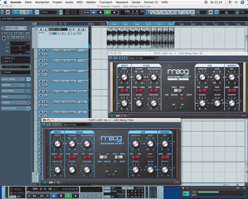Image resolution: width=248 pixels, height=199 pixels.
Task: Open the Hilfe menu
Action: click(165, 2)
